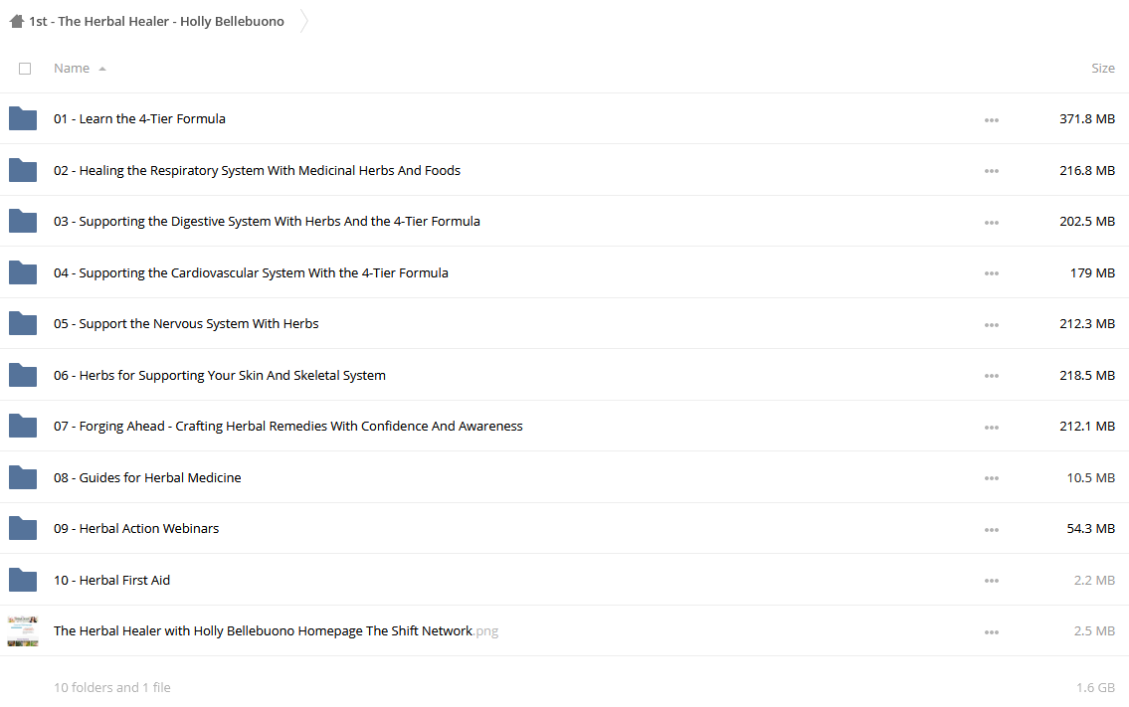1129x707 pixels.
Task: Expand actions for 04 - Supporting the Cardiovascular System
Action: (992, 273)
